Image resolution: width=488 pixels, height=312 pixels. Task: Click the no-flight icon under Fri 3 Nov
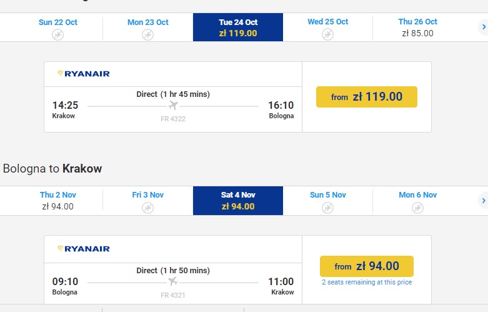(x=147, y=208)
